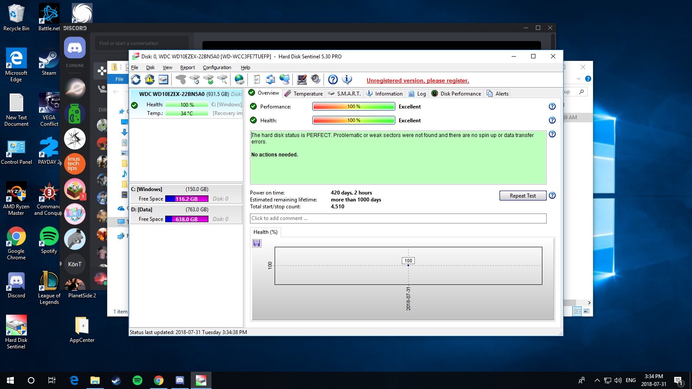
Task: Open the linus tech tips Discord server
Action: tap(75, 164)
